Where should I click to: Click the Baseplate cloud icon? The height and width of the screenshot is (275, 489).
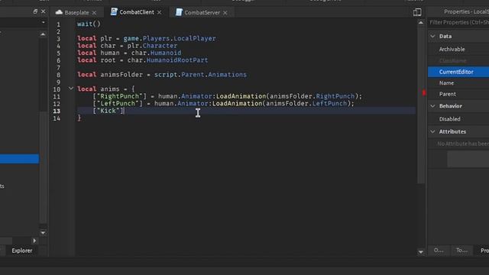coord(59,12)
